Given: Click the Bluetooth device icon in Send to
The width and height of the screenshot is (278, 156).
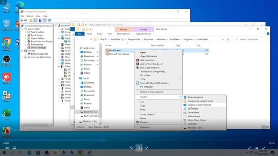Looking at the screenshot, I should point(185,97).
